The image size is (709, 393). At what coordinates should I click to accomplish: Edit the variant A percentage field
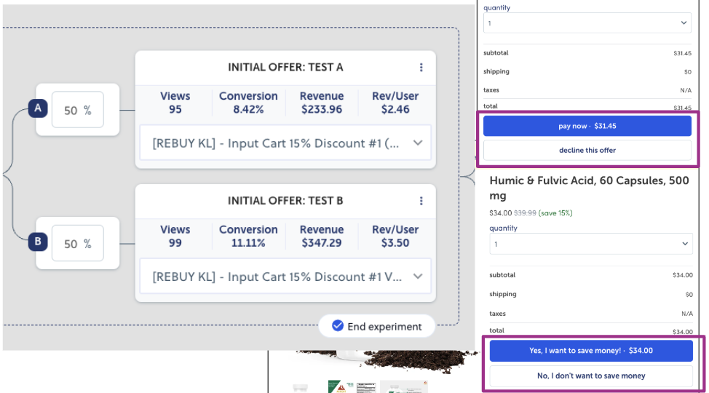77,111
